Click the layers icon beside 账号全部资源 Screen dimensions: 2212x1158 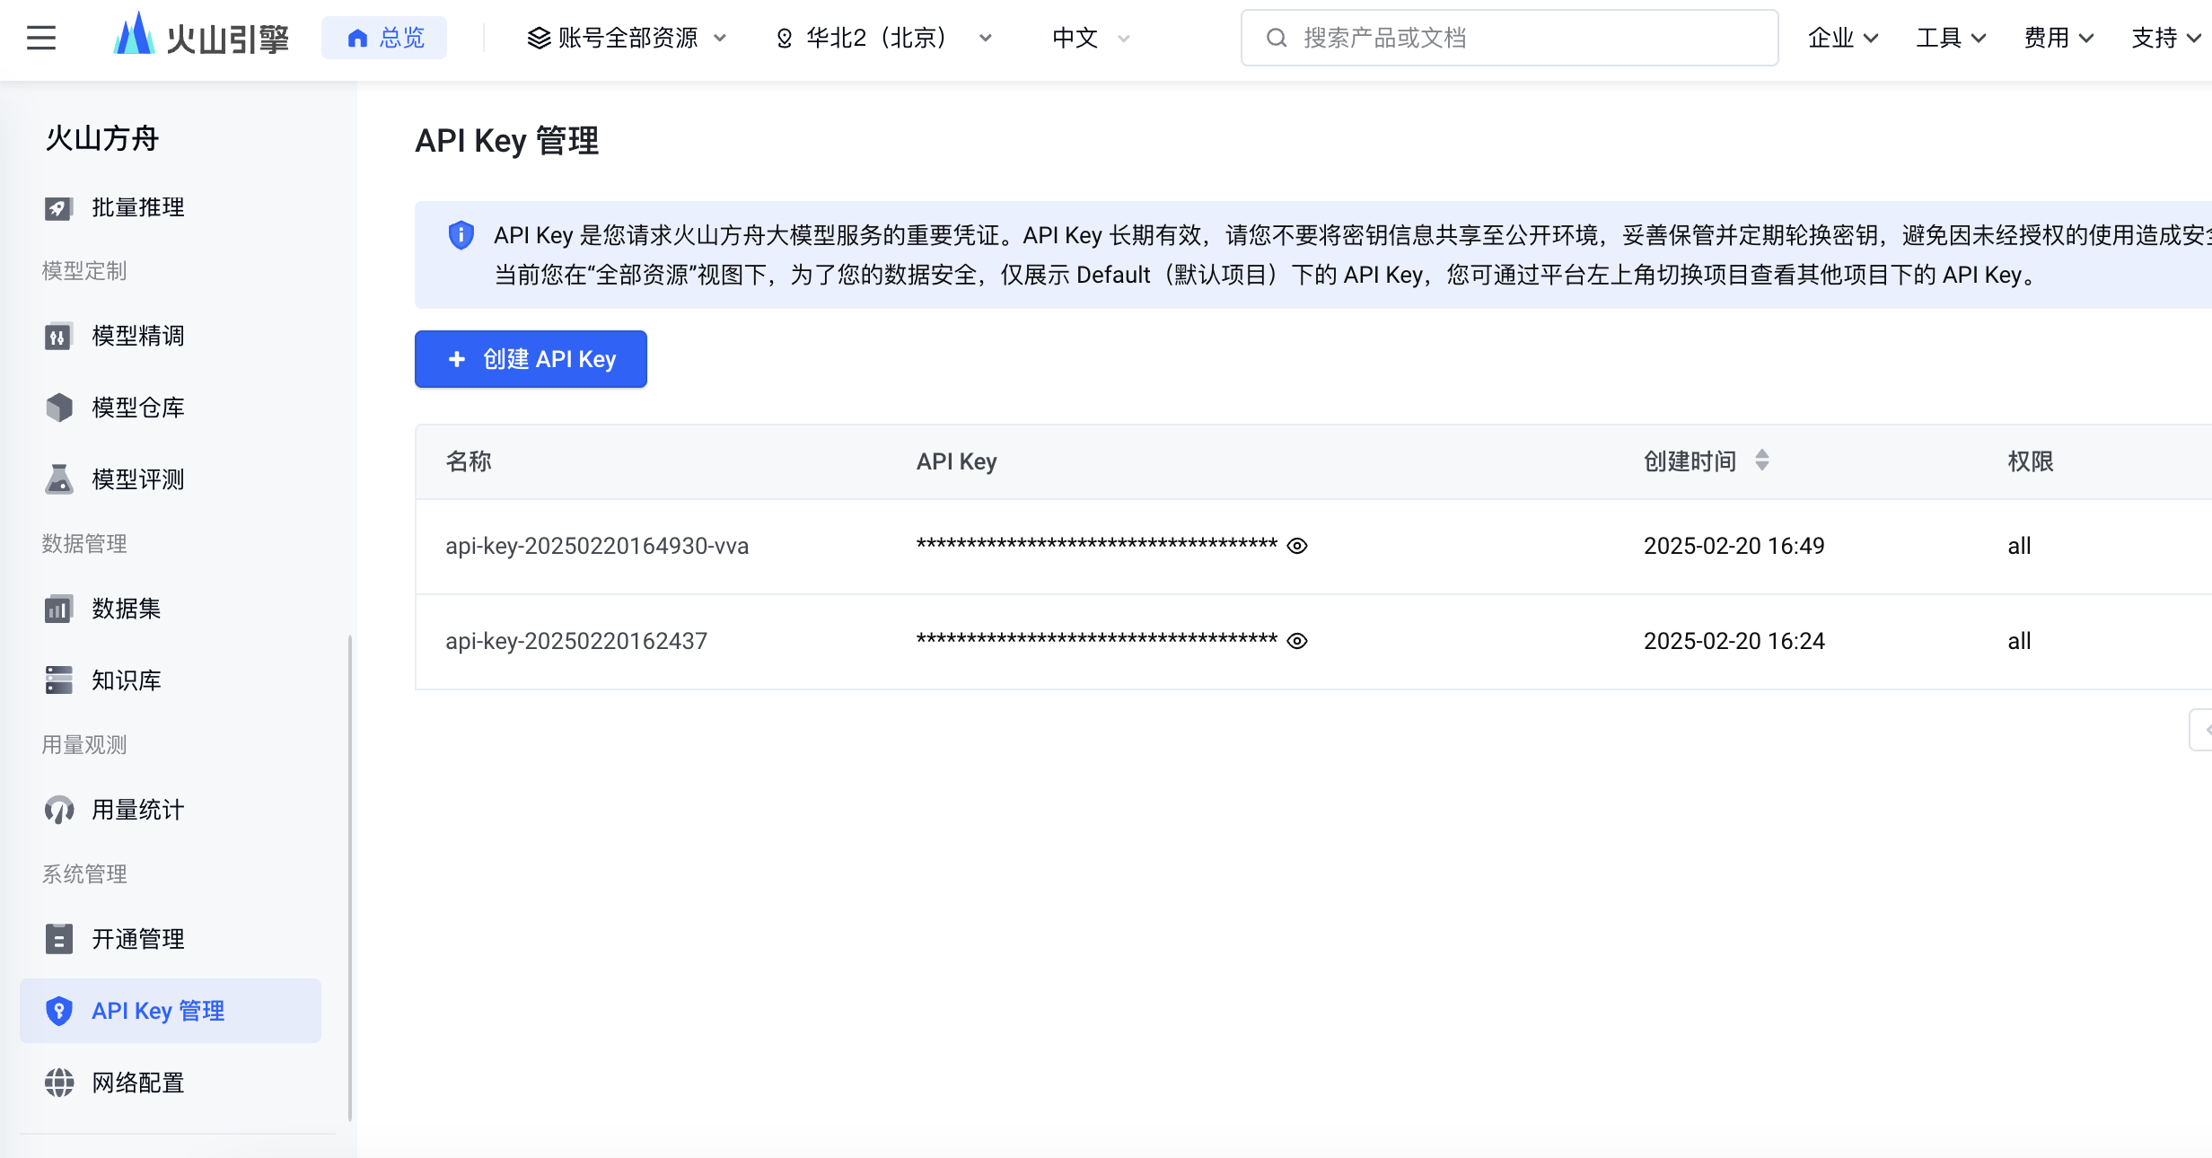(x=539, y=38)
